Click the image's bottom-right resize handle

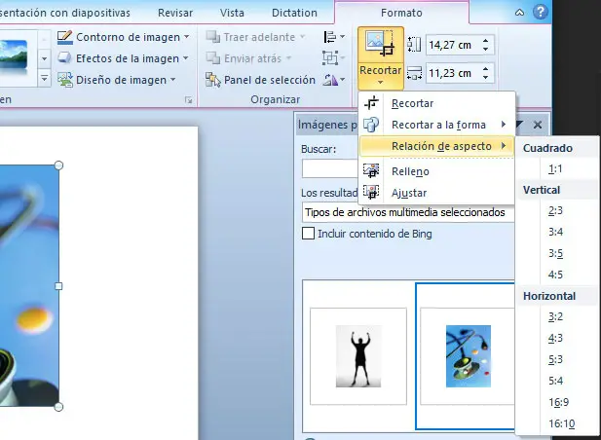pyautogui.click(x=58, y=407)
